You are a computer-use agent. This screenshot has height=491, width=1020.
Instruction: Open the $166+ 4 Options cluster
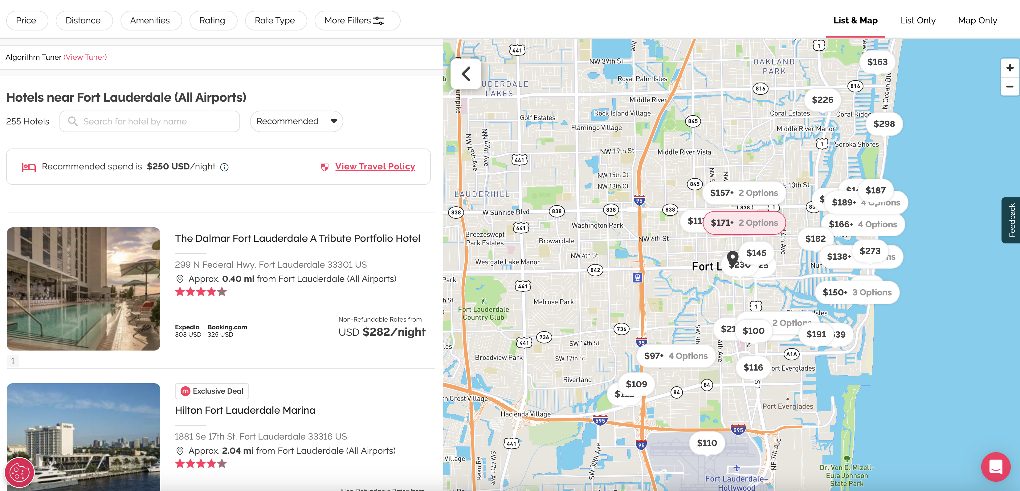[863, 224]
